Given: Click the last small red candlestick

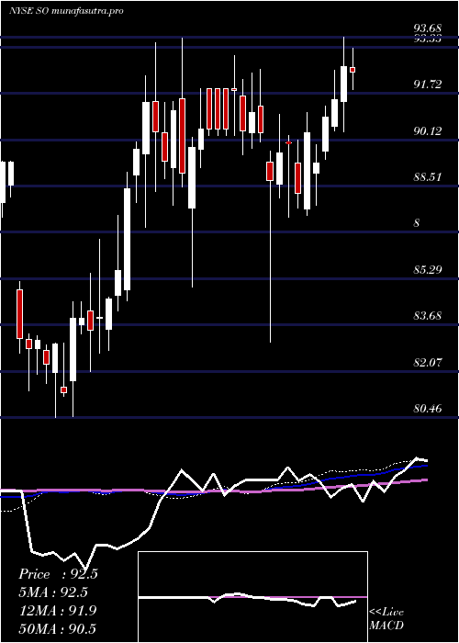Looking at the screenshot, I should click(x=353, y=70).
